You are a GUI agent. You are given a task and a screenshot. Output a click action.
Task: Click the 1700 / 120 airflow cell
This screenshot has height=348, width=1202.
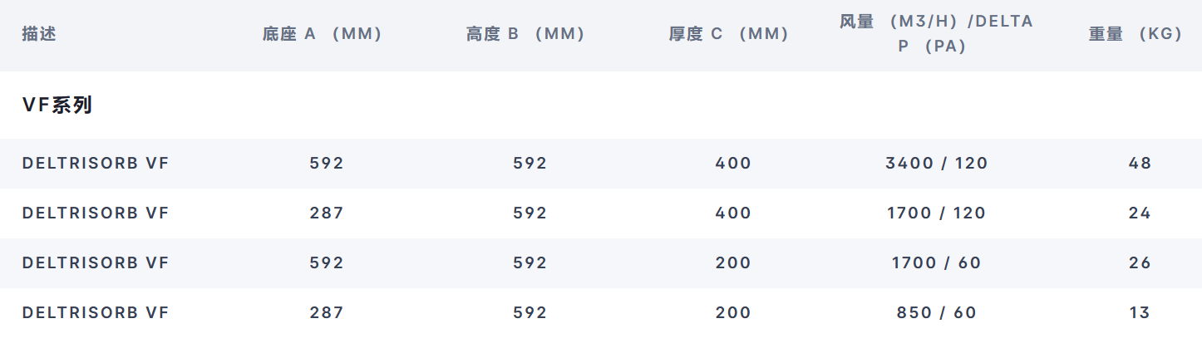[937, 213]
